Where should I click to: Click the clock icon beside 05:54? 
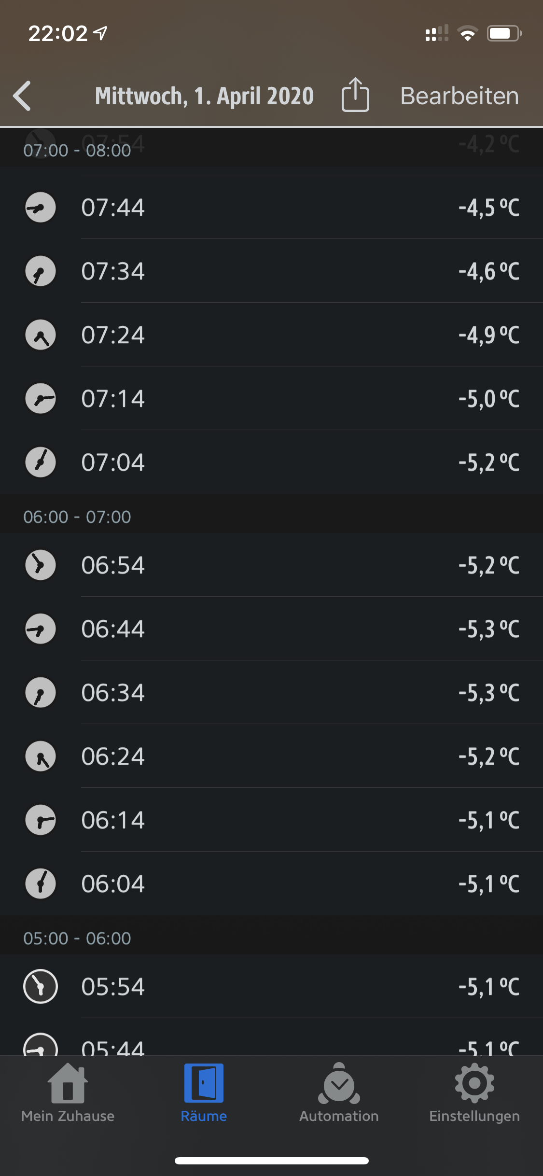(41, 987)
